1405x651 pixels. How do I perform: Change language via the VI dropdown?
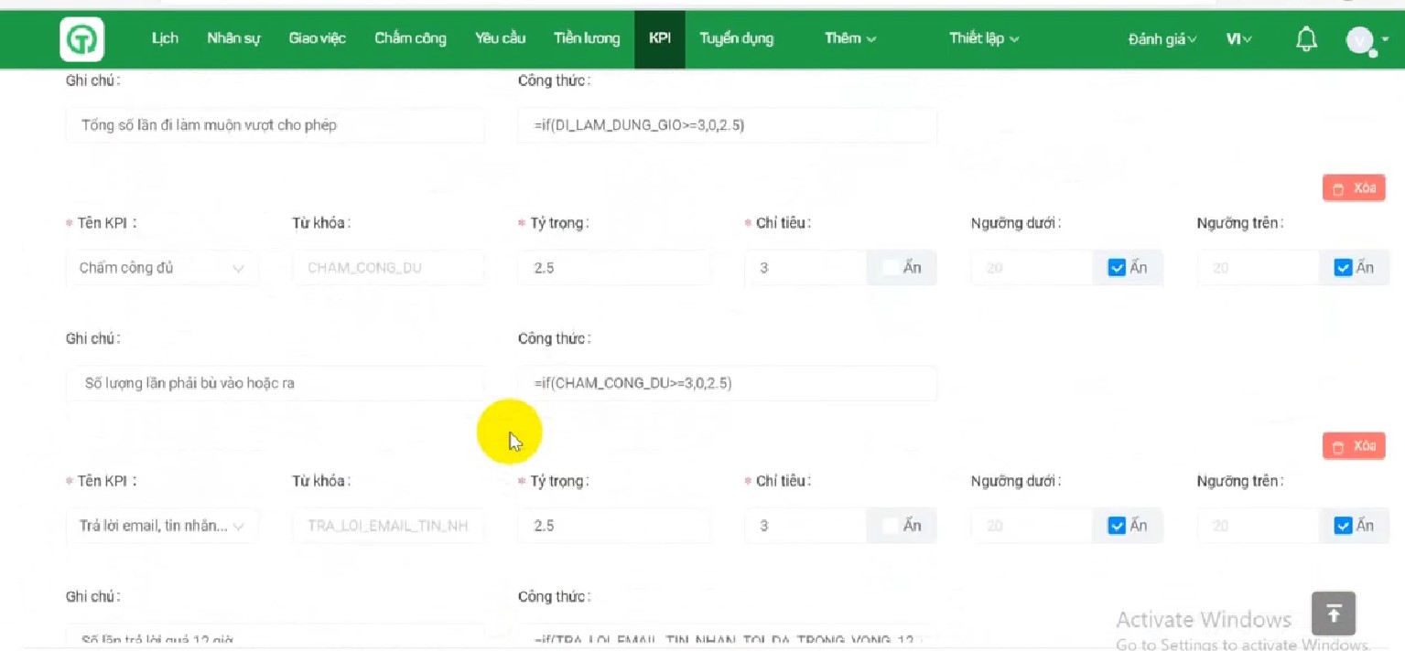point(1237,39)
